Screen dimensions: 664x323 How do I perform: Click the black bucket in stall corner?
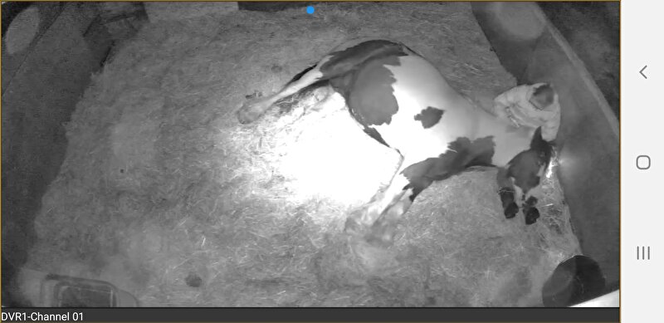point(574,281)
